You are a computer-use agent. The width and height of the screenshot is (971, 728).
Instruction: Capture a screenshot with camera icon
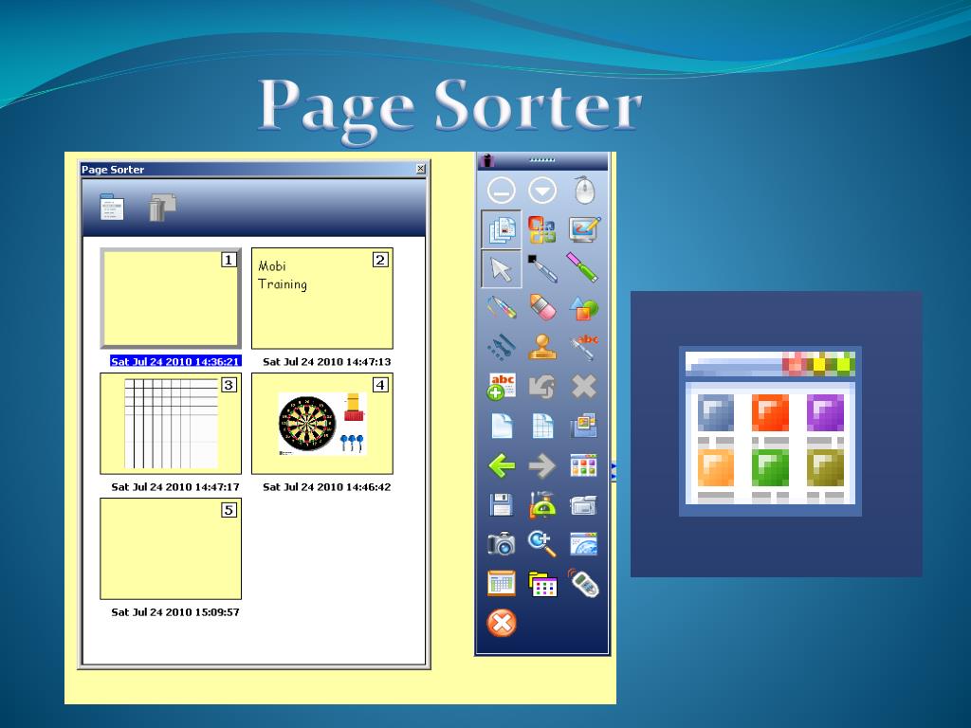pos(501,543)
